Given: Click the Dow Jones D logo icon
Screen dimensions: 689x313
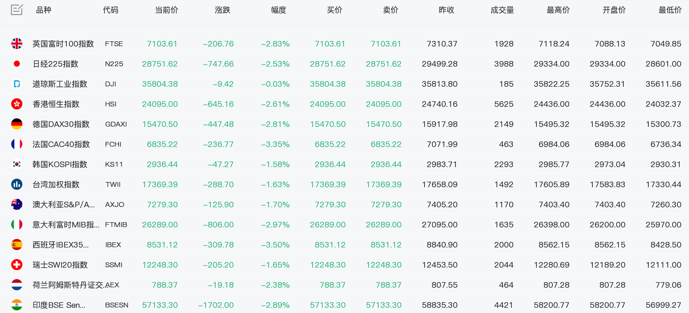Looking at the screenshot, I should click(x=17, y=84).
